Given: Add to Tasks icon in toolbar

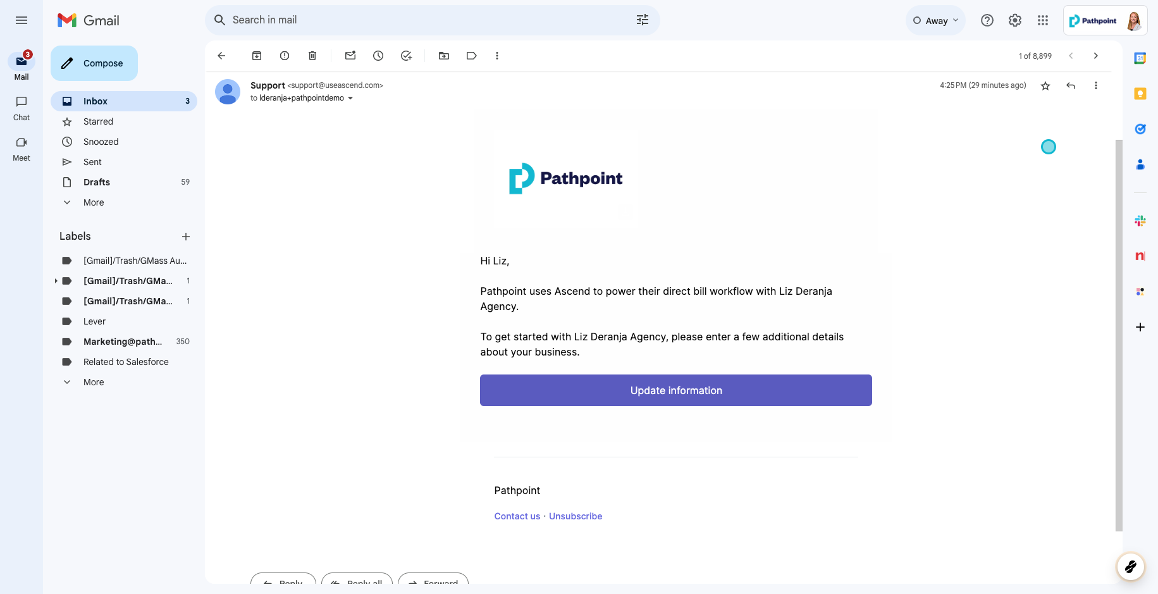Looking at the screenshot, I should coord(406,56).
